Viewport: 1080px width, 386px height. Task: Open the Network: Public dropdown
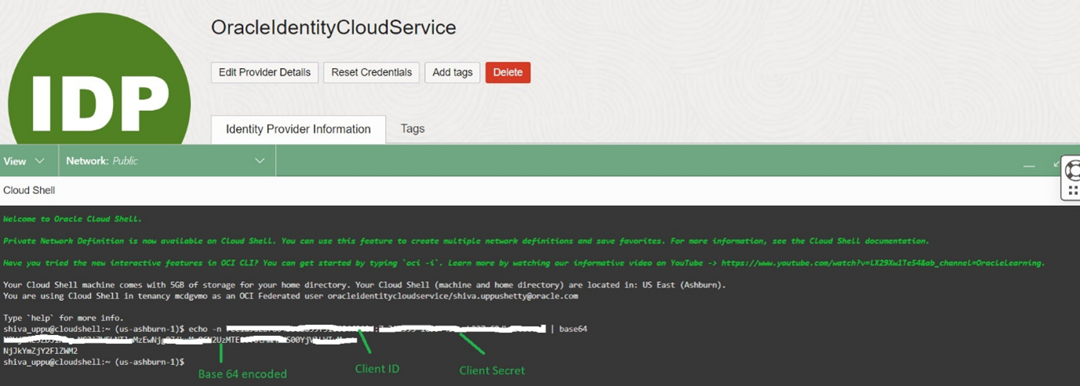(165, 161)
